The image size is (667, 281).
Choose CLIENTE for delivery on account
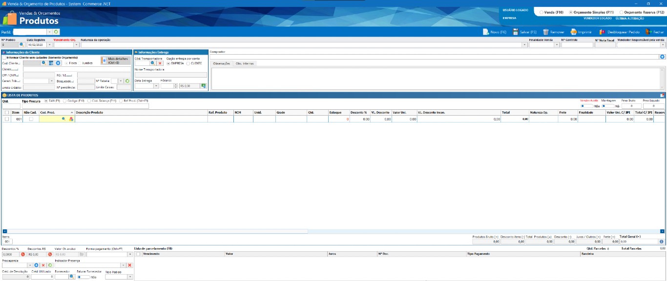pyautogui.click(x=188, y=63)
